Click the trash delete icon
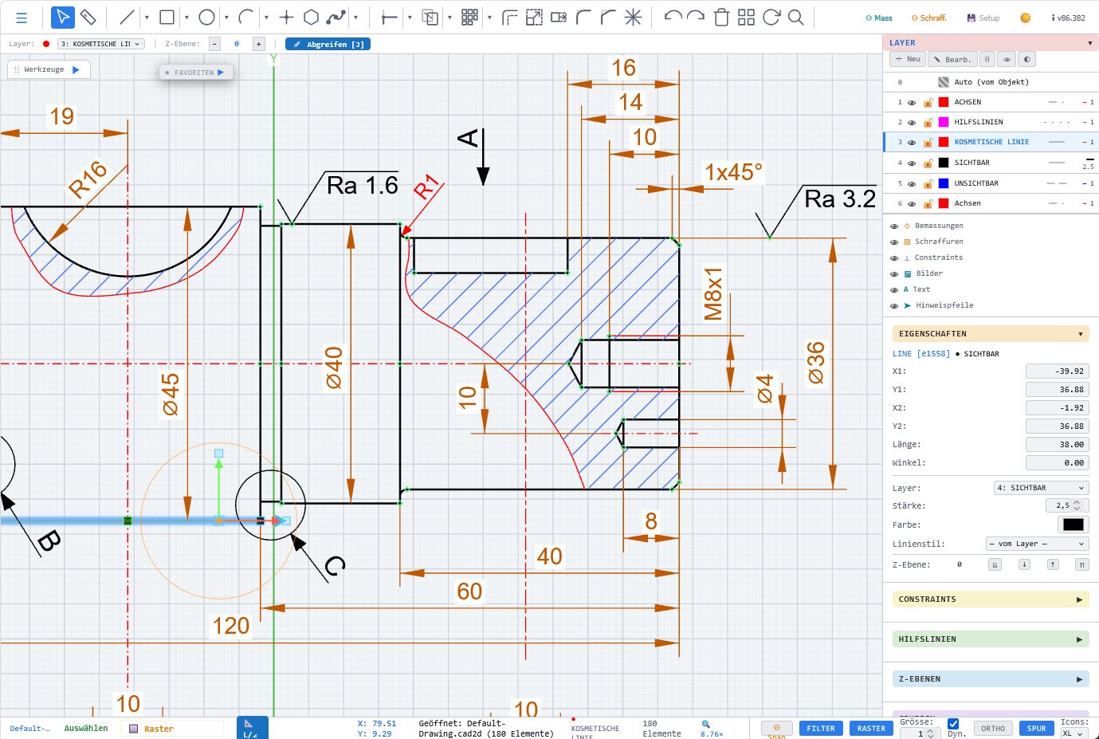This screenshot has height=739, width=1099. [721, 18]
